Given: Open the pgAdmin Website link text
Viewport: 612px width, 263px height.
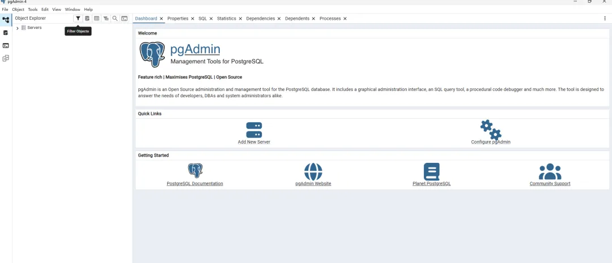Looking at the screenshot, I should point(313,183).
